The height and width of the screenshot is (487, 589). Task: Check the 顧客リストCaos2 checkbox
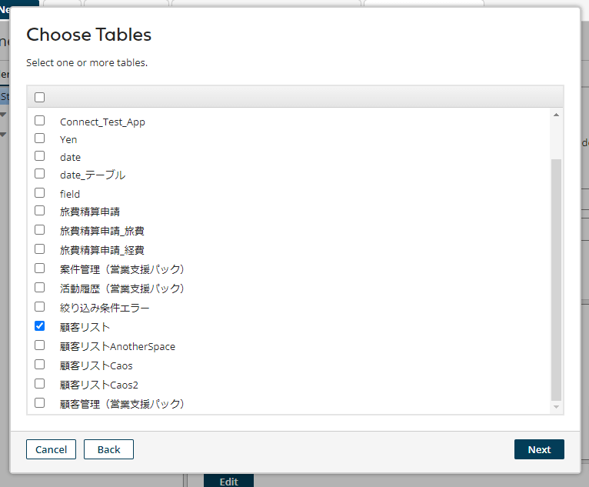pos(40,383)
